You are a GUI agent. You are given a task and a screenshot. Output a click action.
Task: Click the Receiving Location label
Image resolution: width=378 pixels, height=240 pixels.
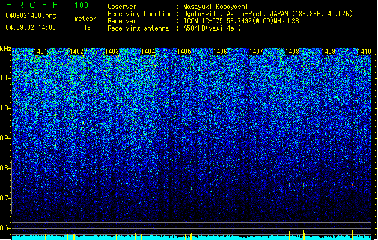tap(140, 14)
